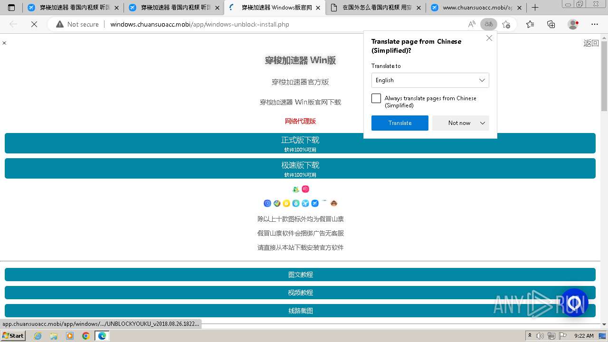Click the address bar URL
Viewport: 608px width, 342px height.
pyautogui.click(x=199, y=24)
